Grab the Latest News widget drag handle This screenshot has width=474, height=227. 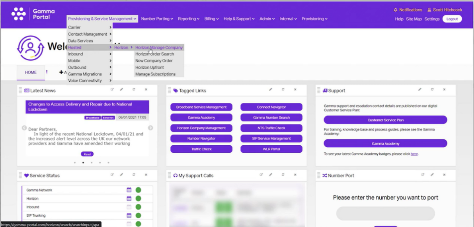click(x=20, y=90)
